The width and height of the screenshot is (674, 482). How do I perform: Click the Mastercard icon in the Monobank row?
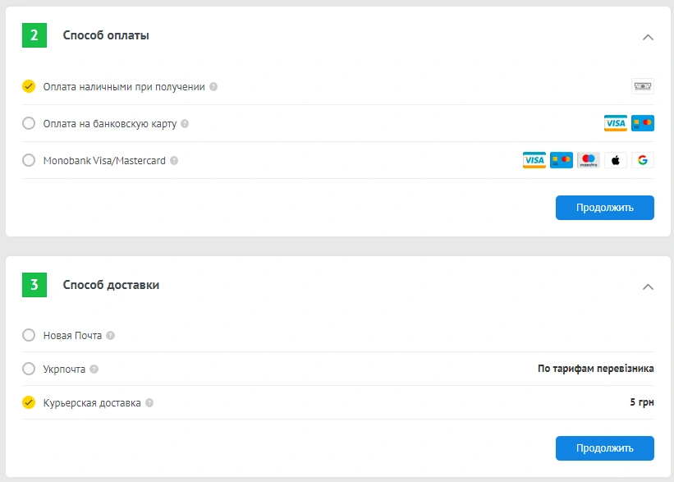(562, 160)
